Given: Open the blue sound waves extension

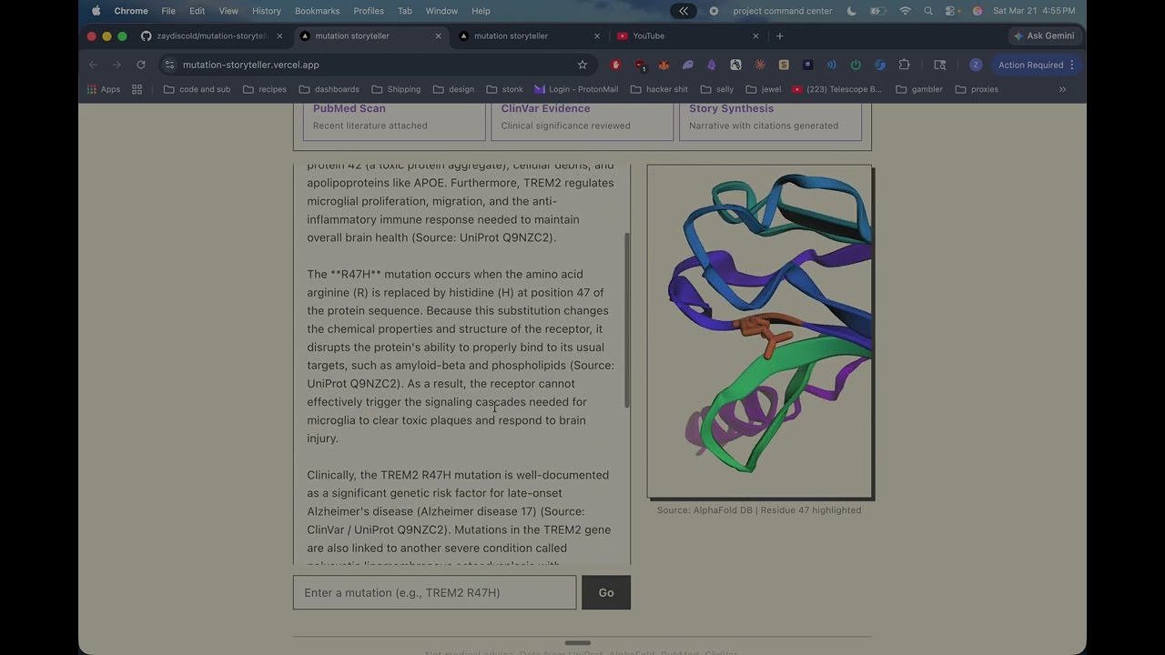Looking at the screenshot, I should pos(832,65).
